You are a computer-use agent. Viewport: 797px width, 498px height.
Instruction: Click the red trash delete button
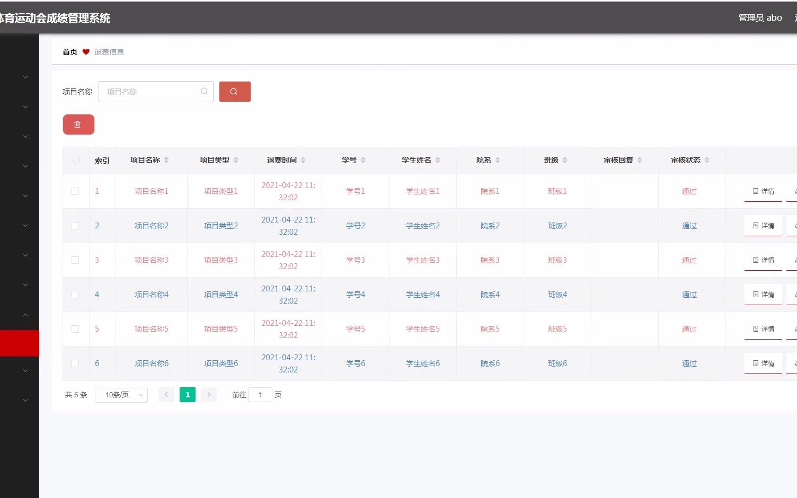(x=78, y=125)
